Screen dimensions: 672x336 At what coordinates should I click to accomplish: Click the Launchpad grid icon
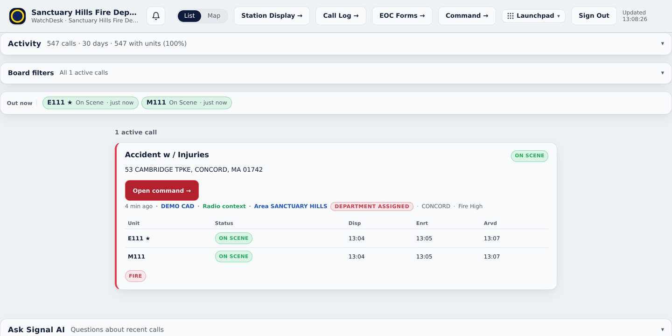tap(511, 16)
